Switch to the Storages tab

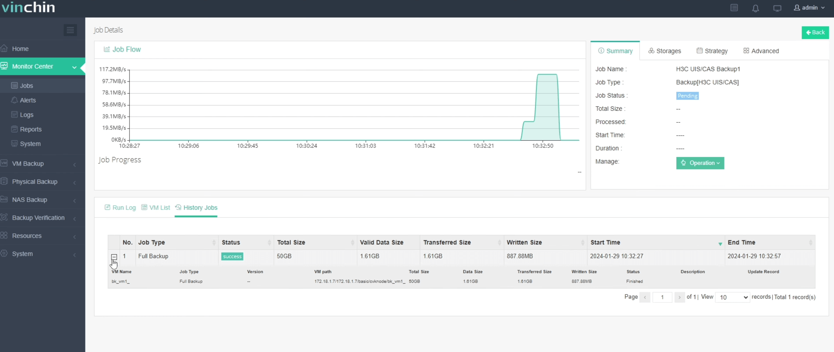tap(665, 51)
